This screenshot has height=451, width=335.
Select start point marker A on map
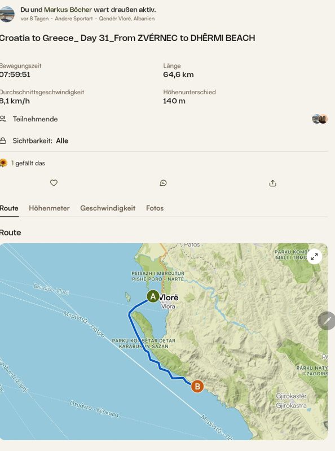tap(153, 296)
